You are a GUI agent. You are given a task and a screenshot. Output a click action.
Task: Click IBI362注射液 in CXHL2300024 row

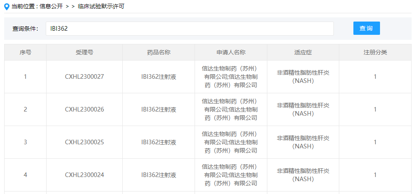point(158,175)
